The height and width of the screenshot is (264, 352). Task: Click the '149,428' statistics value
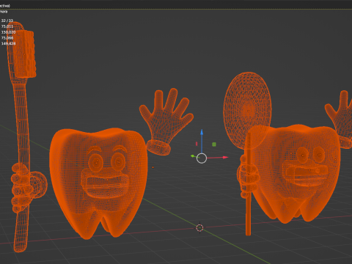click(8, 43)
